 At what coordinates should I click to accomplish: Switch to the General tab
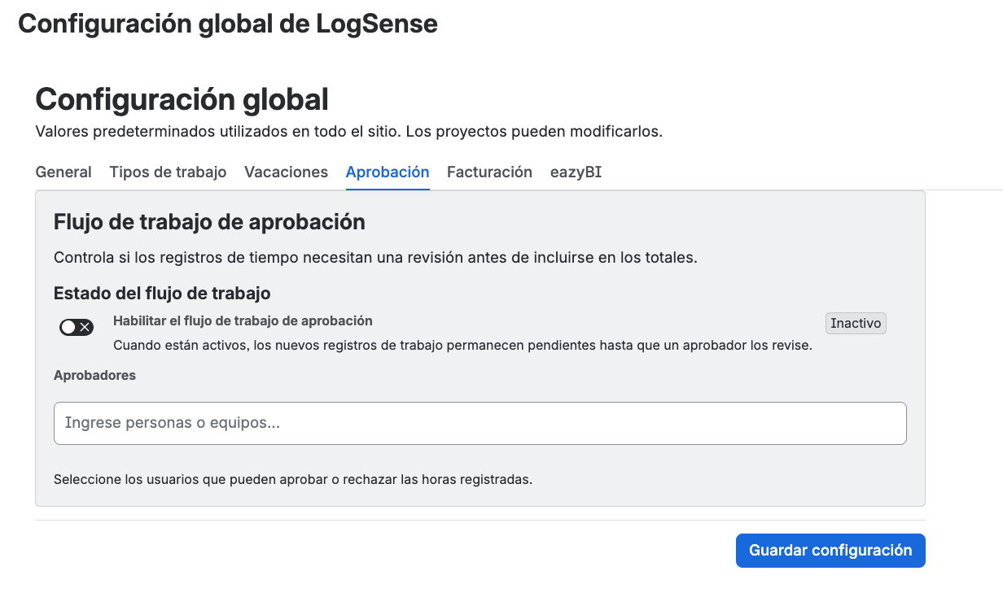coord(64,172)
